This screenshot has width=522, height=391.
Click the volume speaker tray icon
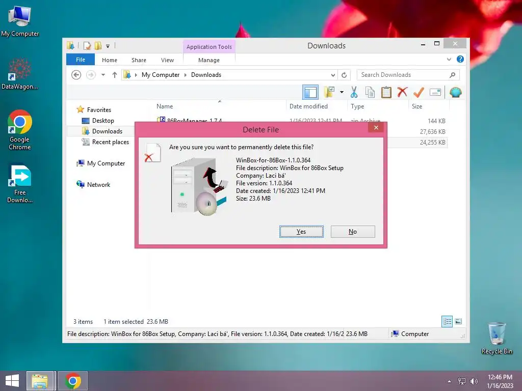pos(474,381)
